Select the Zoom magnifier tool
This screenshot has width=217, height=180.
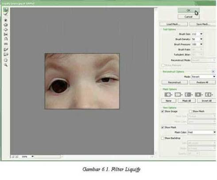(6, 65)
